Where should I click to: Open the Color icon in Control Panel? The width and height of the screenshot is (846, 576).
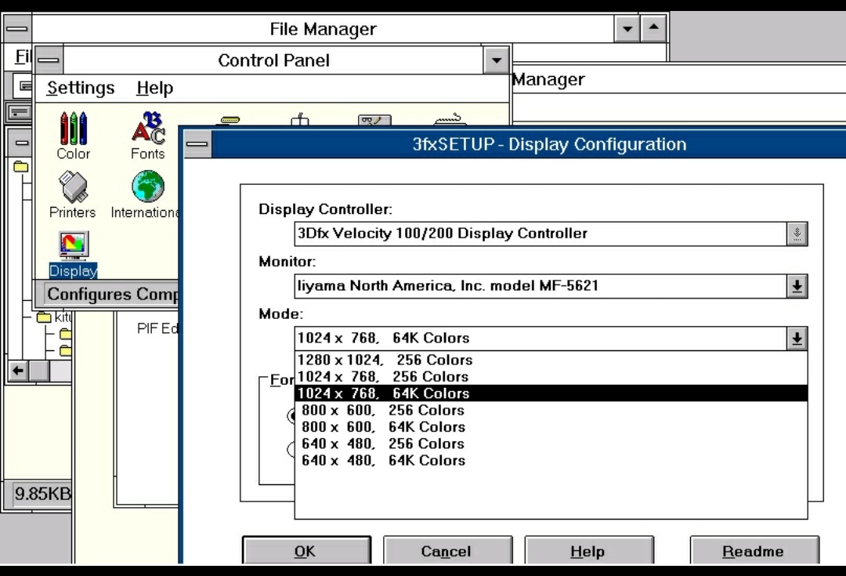[x=74, y=136]
